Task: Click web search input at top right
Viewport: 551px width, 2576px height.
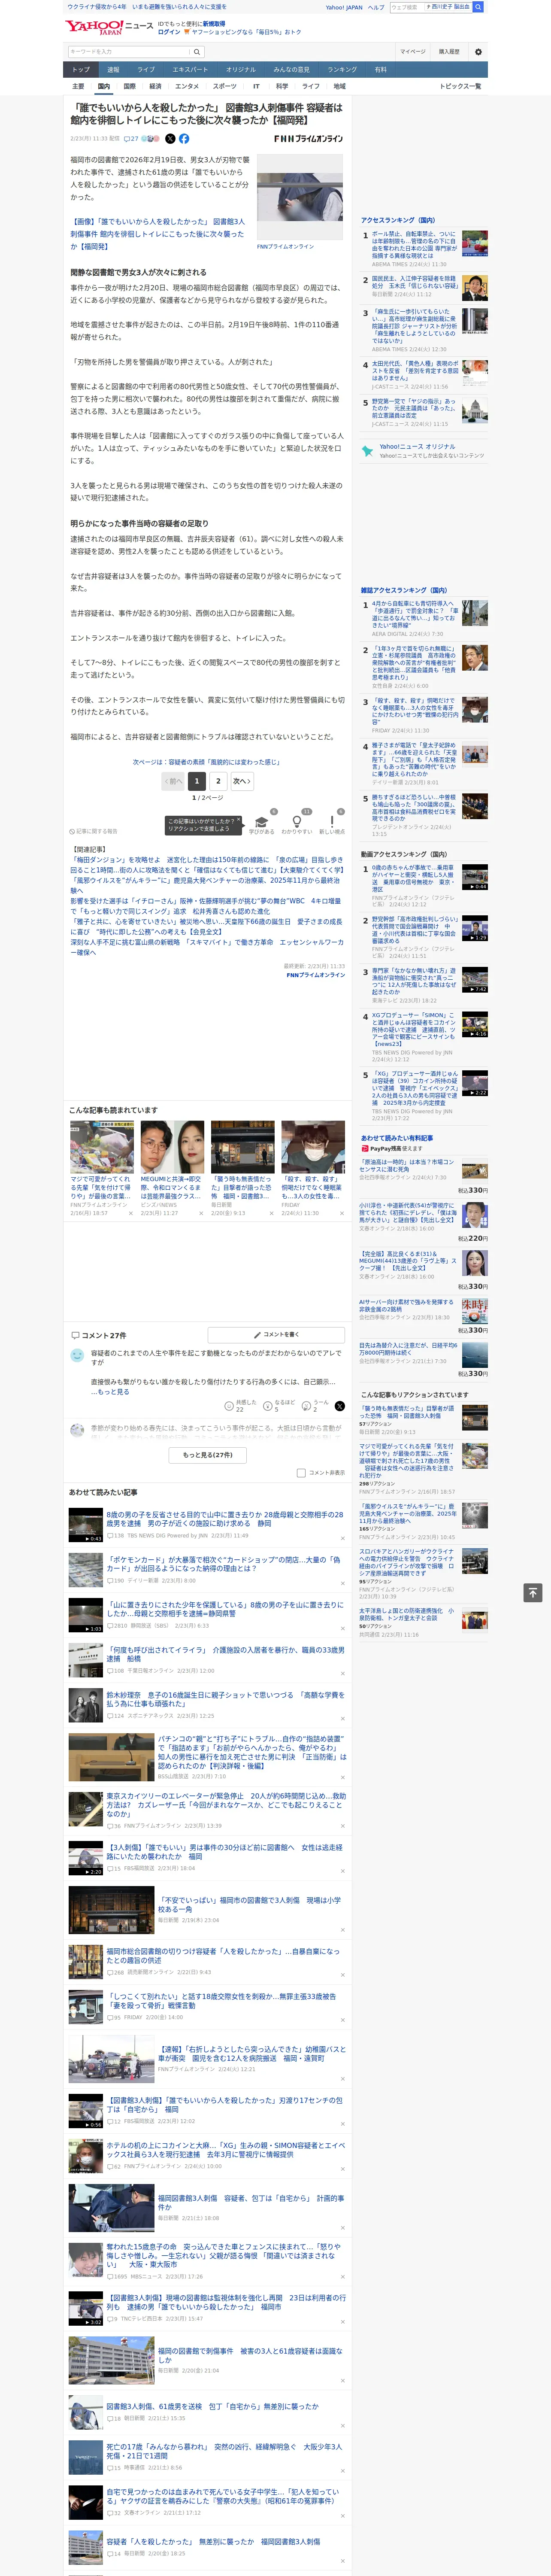Action: [x=406, y=7]
